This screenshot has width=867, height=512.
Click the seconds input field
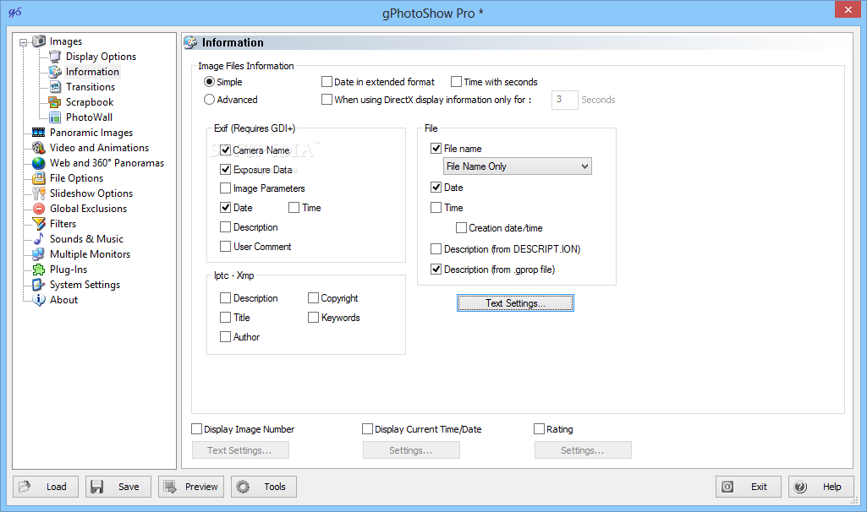pos(564,100)
